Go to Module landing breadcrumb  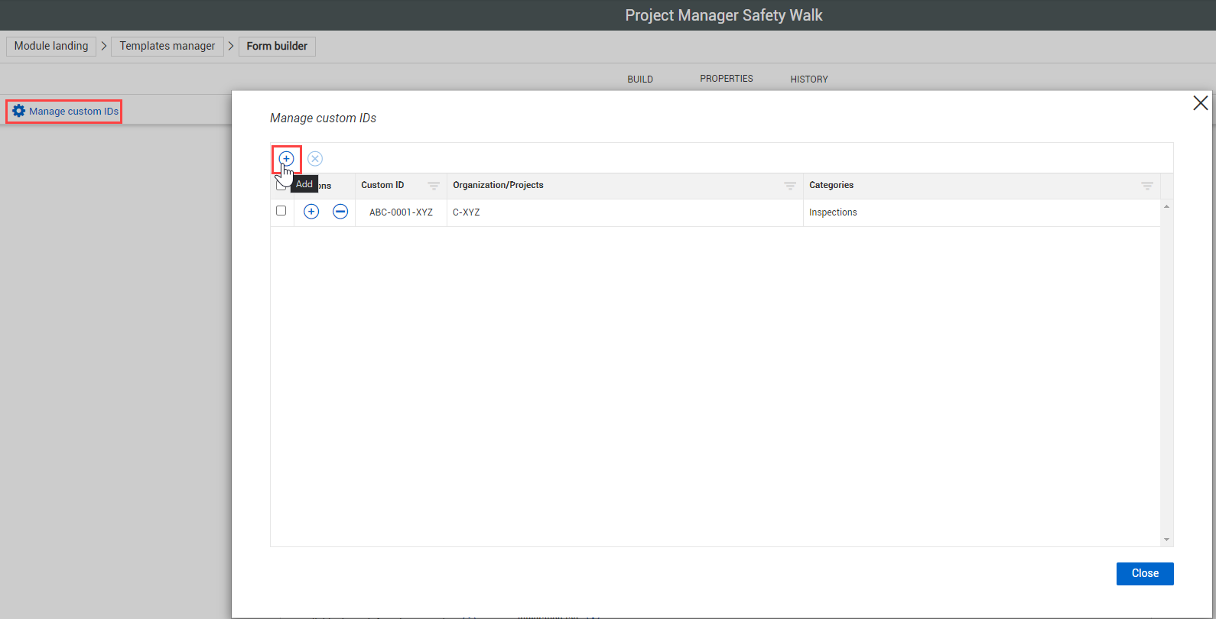pos(51,46)
